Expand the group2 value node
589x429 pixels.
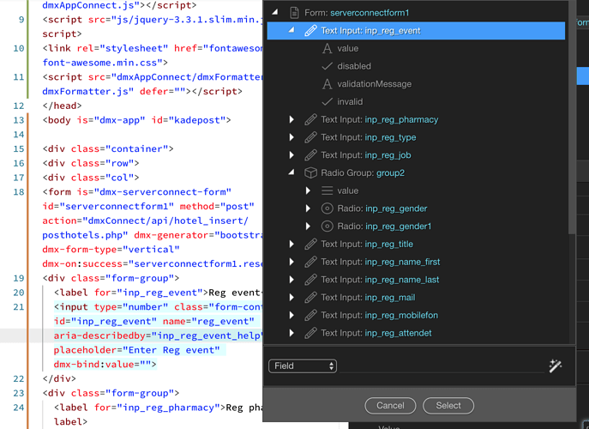[x=308, y=190]
